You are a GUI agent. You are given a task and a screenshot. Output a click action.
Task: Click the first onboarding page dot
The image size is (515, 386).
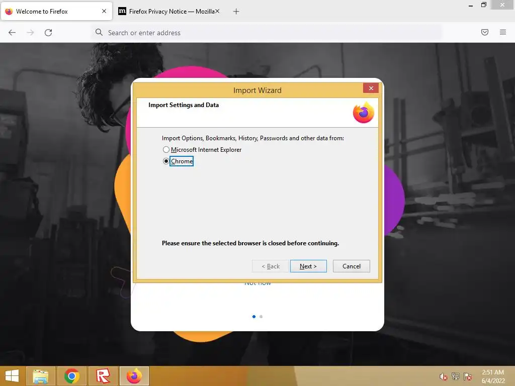[254, 317]
